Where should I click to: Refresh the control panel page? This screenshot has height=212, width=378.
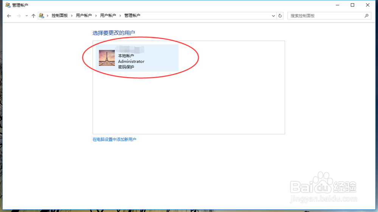[280, 16]
